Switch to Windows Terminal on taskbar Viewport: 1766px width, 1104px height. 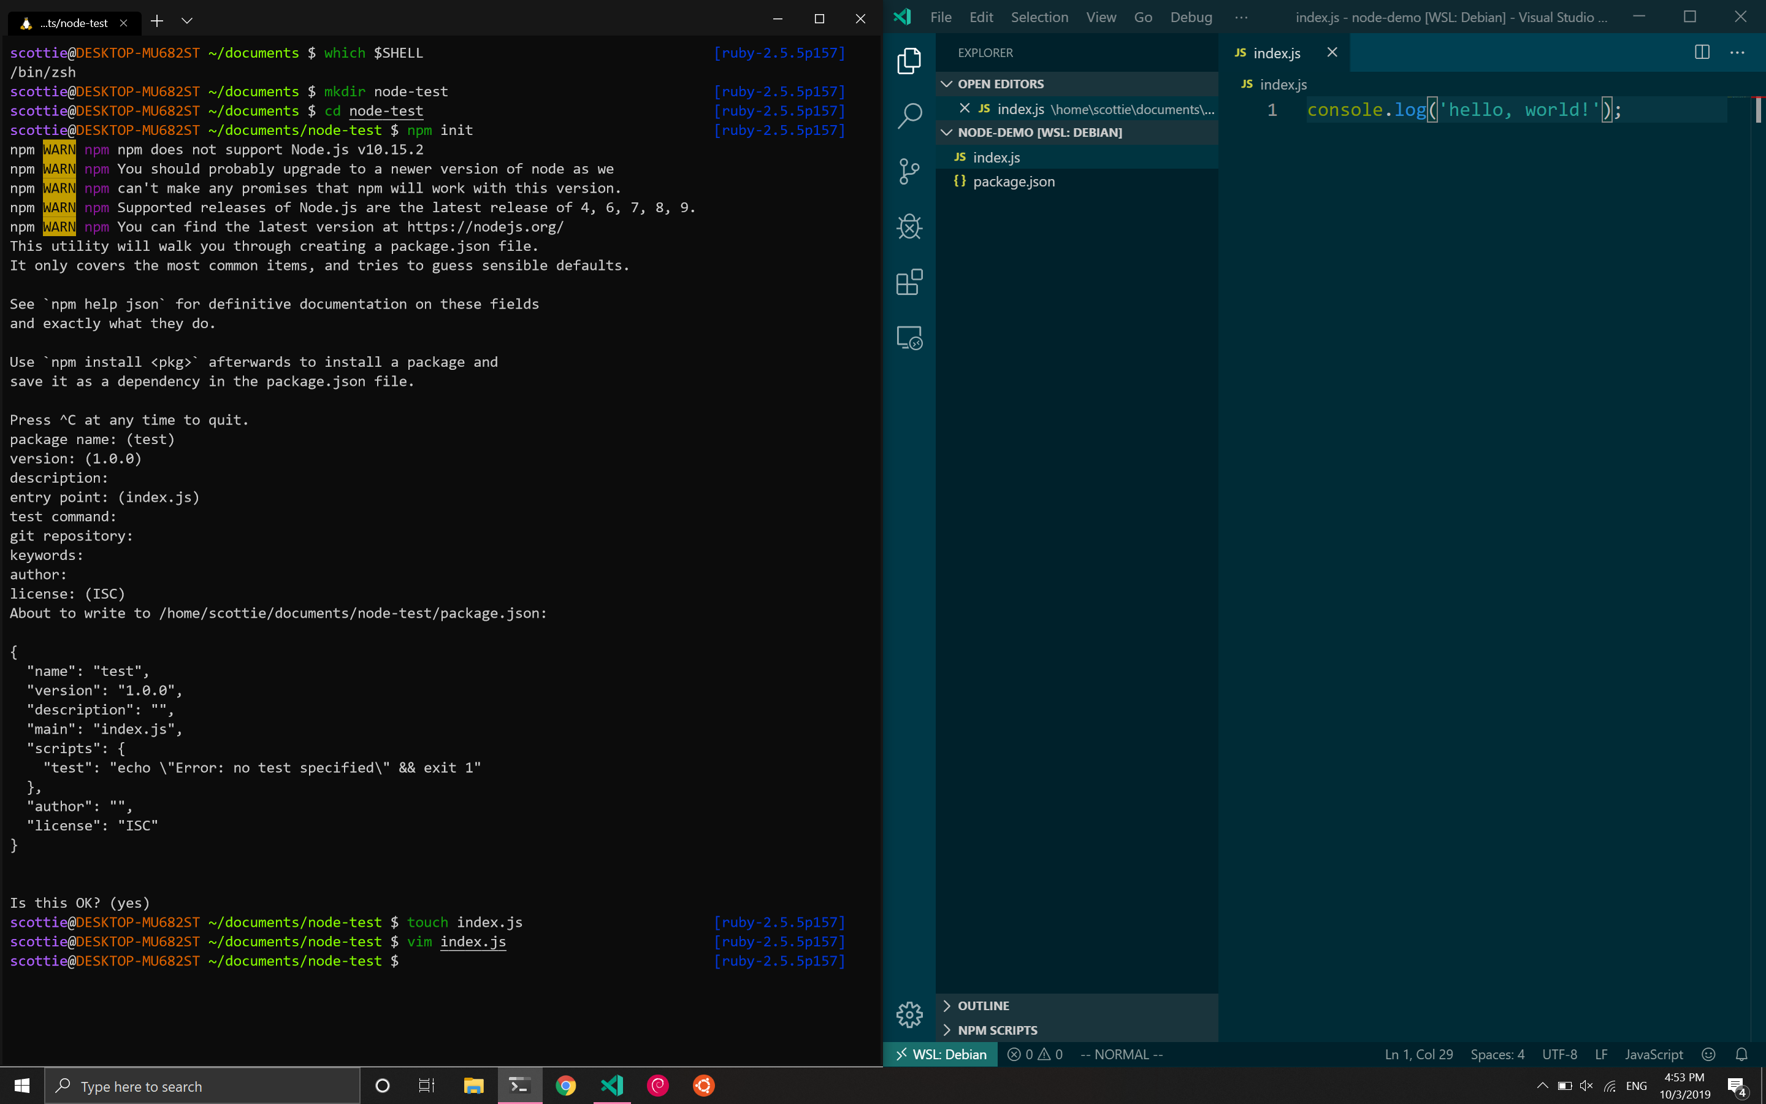point(519,1086)
